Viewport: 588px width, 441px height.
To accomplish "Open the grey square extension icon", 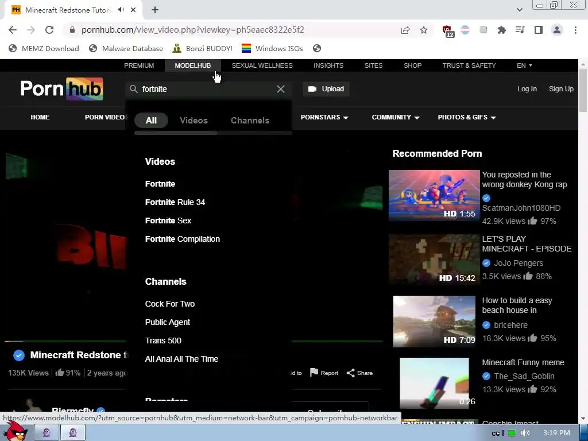I will [x=483, y=30].
